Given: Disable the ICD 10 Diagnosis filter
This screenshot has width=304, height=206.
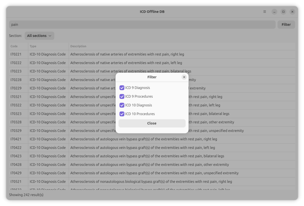Looking at the screenshot, I should point(122,105).
